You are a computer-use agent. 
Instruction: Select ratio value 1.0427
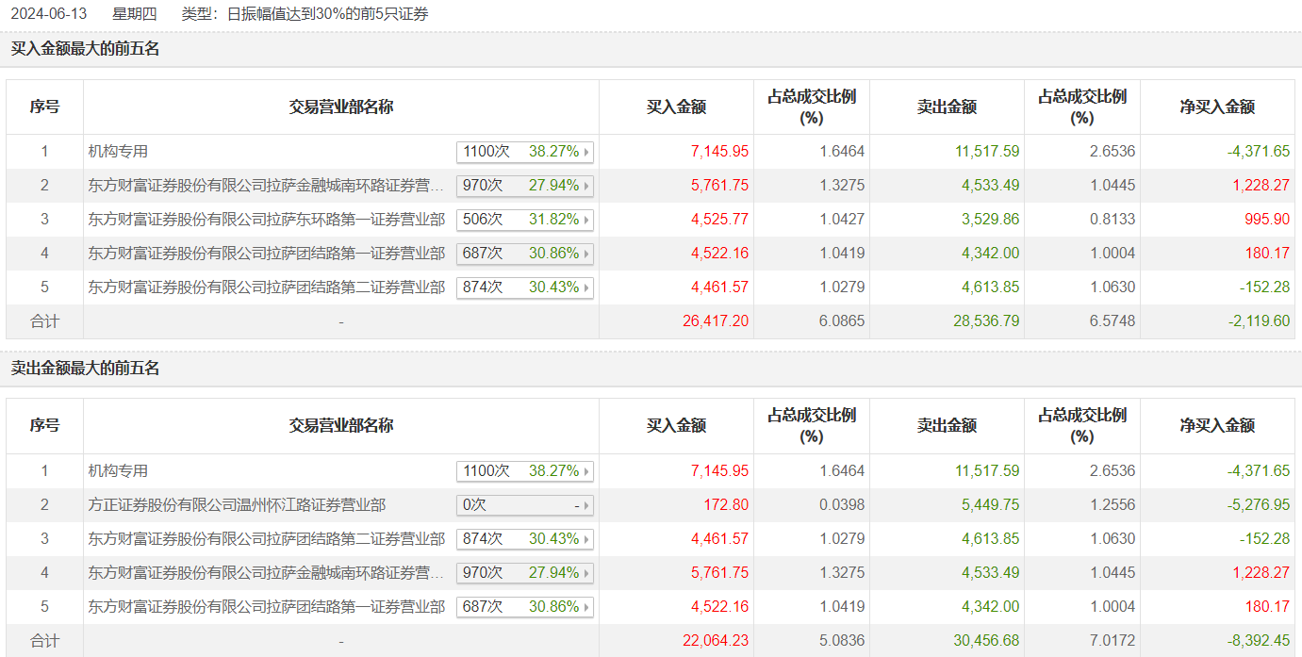coord(842,220)
